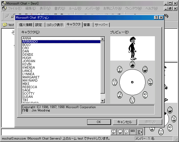Select JORDAN in the character list

[61, 61]
